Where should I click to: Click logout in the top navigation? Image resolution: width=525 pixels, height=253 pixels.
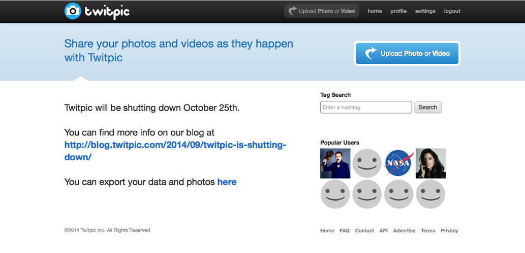452,11
